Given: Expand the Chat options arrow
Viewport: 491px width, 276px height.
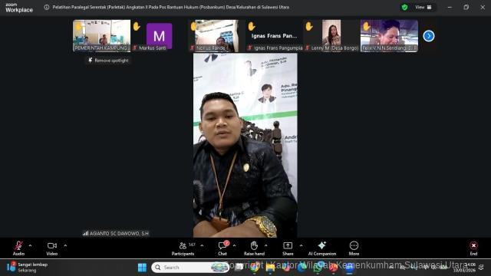Looking at the screenshot, I should pos(234,245).
